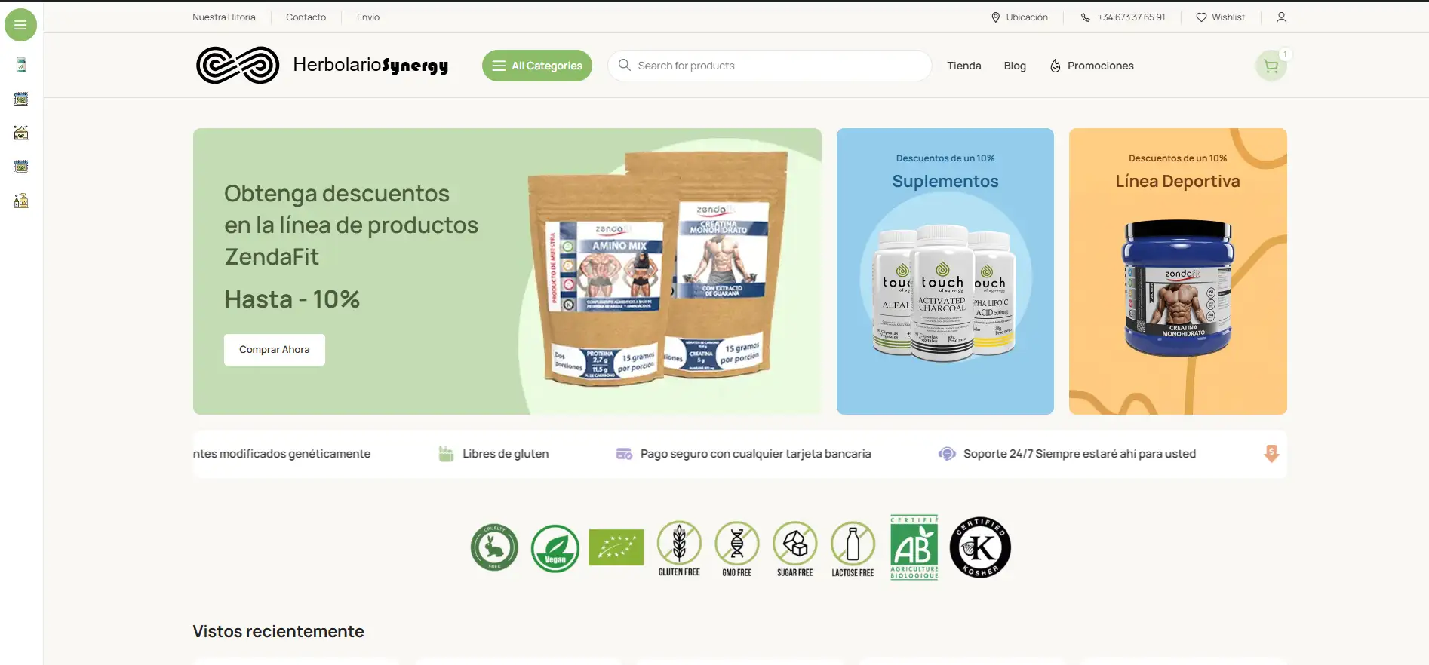The width and height of the screenshot is (1429, 665).
Task: Click the EU organic leaf flag badge
Action: (616, 547)
